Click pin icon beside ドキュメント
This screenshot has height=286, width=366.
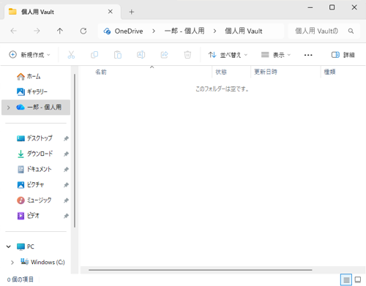pyautogui.click(x=66, y=170)
